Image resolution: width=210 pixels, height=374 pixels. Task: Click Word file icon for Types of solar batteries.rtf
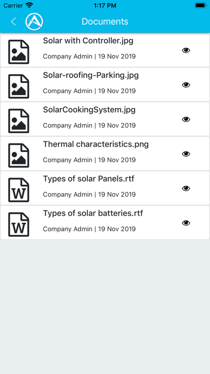coord(19,225)
